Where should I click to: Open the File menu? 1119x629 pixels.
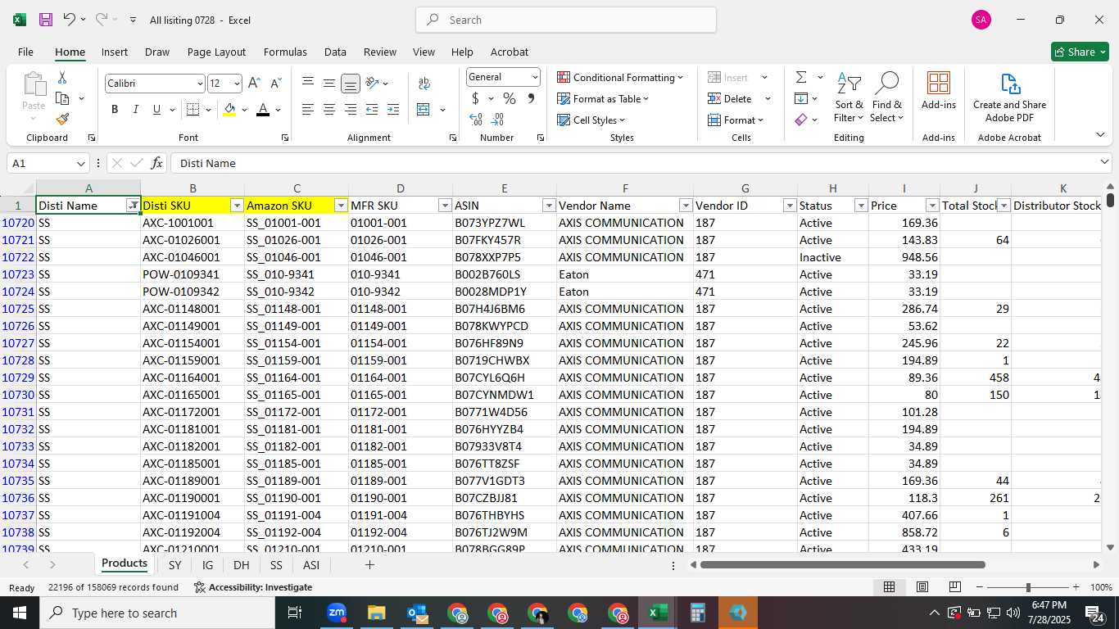pos(25,52)
